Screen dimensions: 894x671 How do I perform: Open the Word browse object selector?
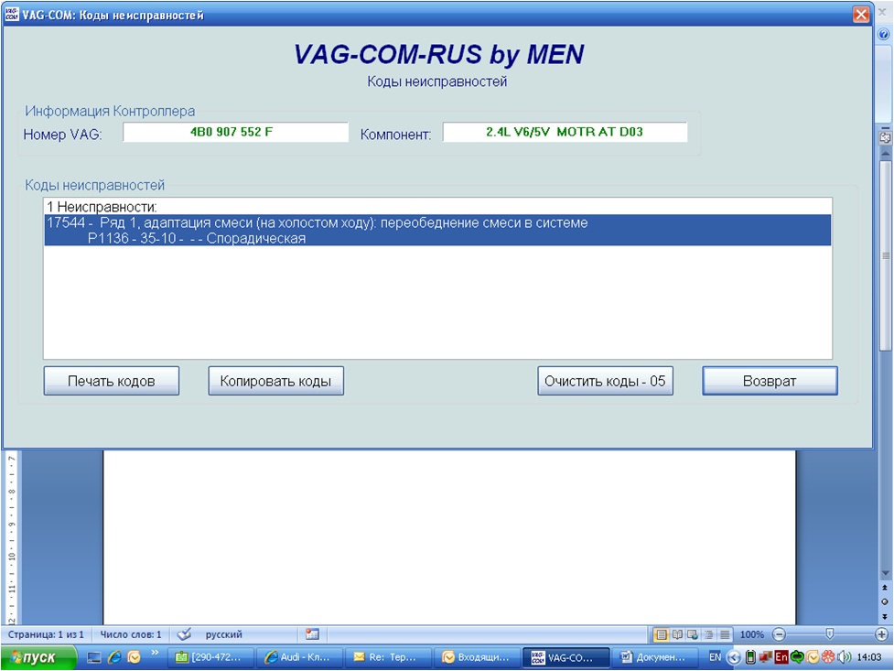[x=885, y=601]
